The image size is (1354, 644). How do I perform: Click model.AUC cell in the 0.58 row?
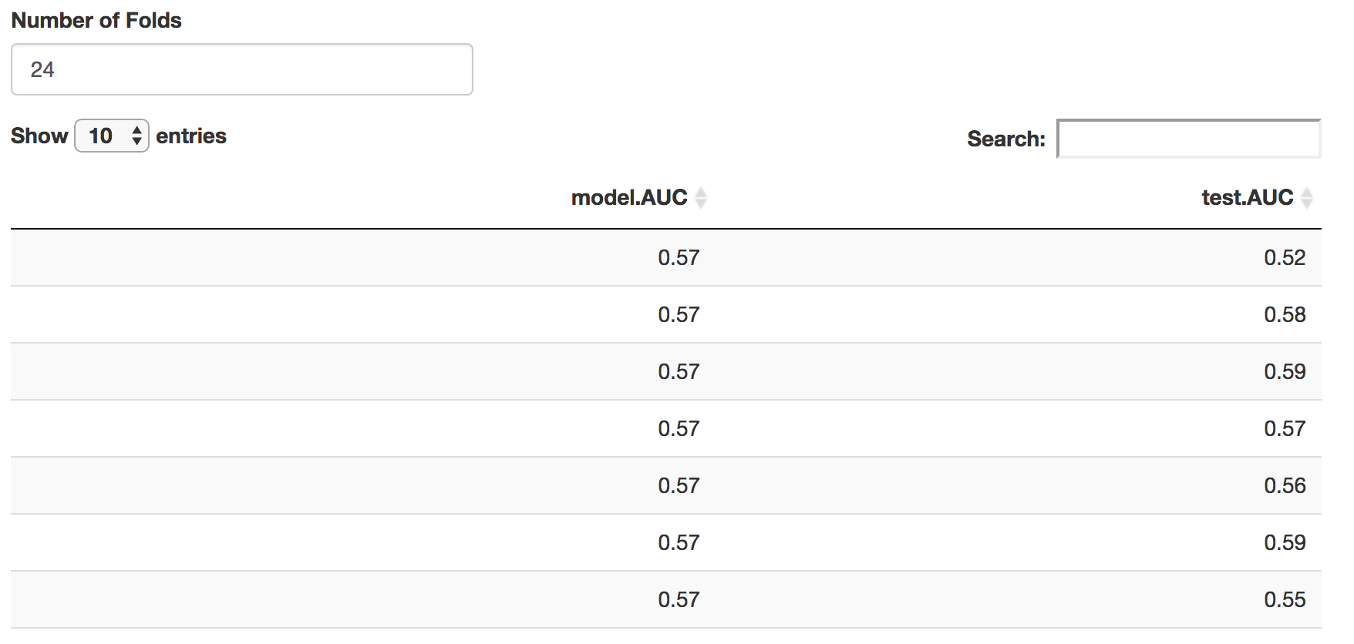[678, 314]
